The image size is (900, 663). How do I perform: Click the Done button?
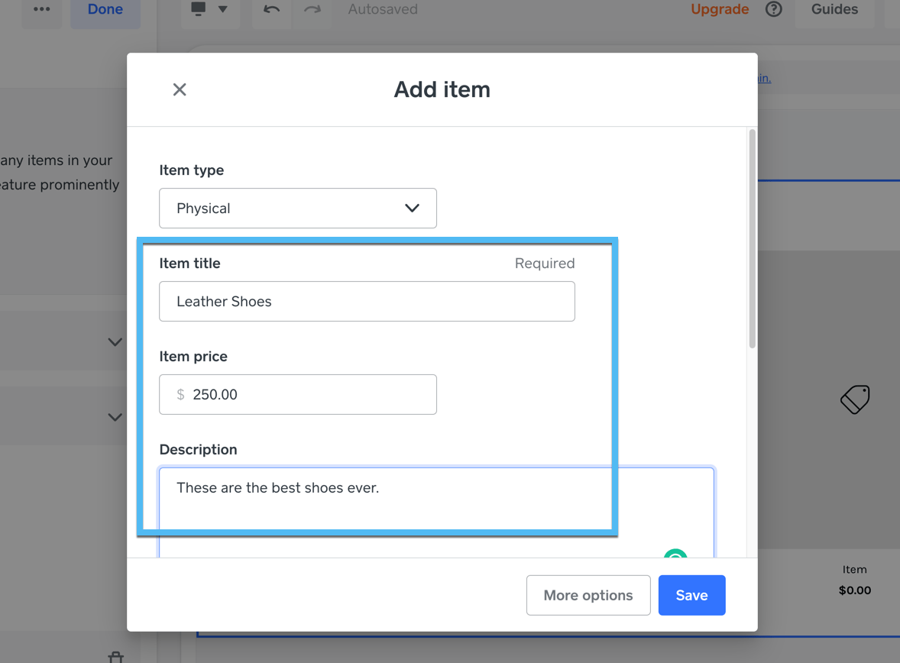tap(105, 9)
